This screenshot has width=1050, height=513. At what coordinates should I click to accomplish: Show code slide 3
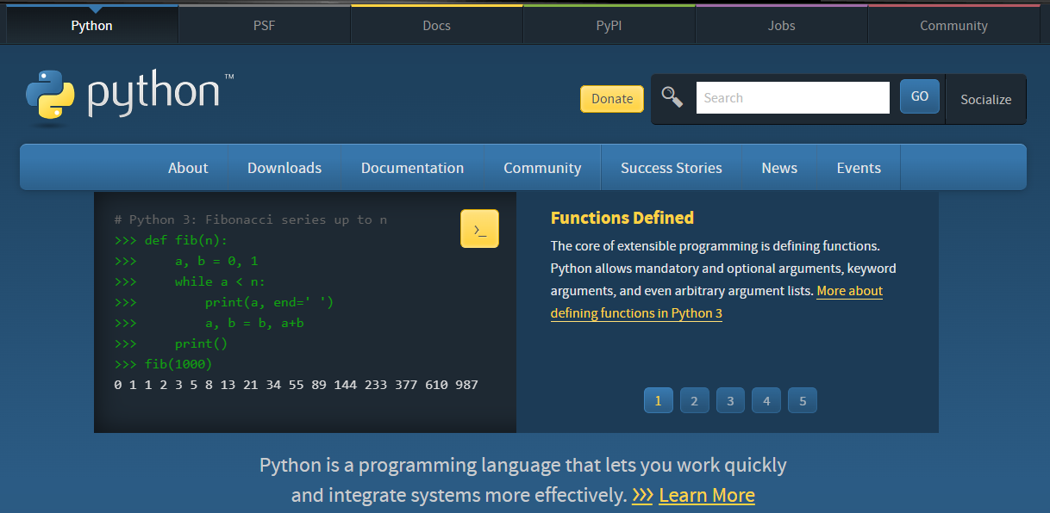point(730,400)
